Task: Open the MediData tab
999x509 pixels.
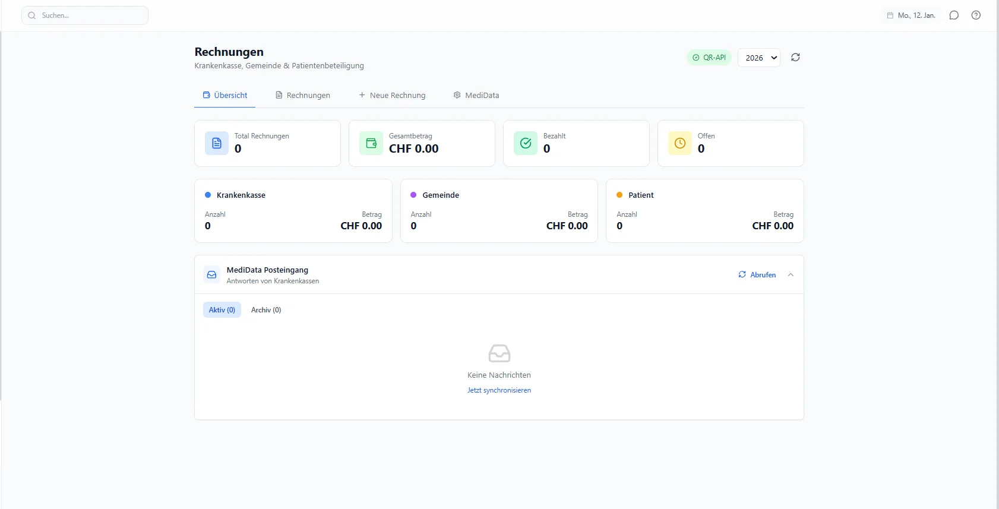Action: coord(476,95)
